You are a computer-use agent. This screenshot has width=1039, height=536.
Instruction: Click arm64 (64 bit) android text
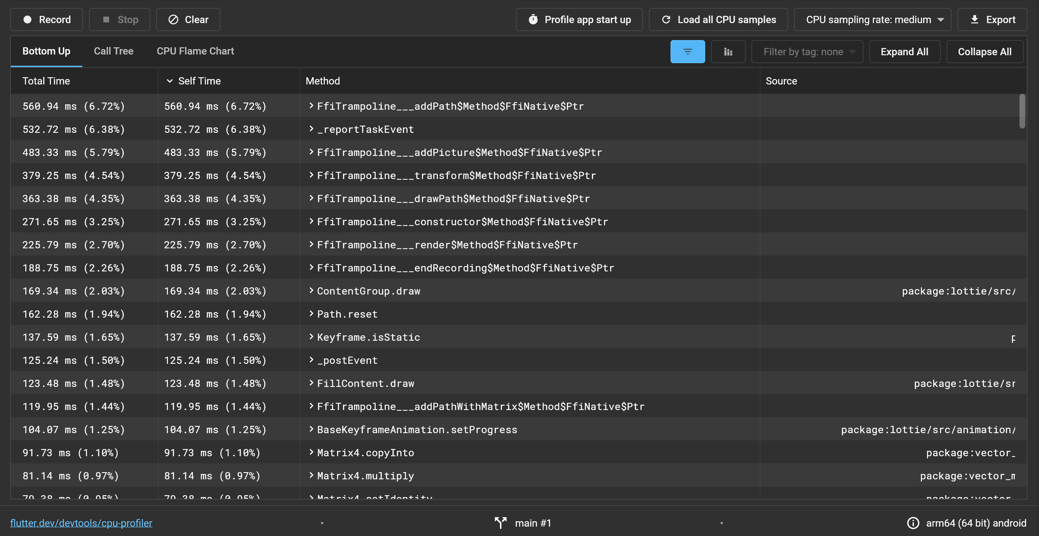[x=976, y=523]
